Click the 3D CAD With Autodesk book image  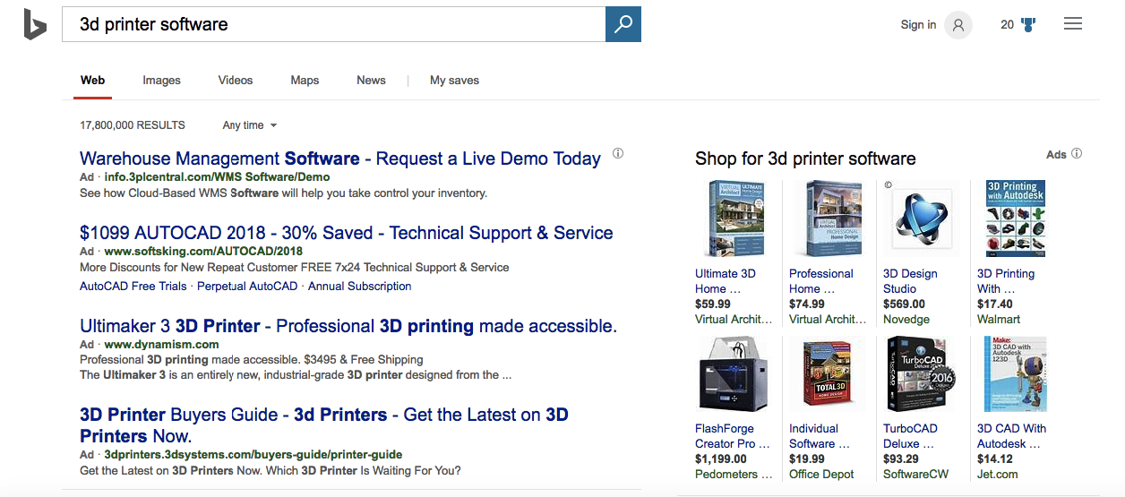pyautogui.click(x=1016, y=374)
